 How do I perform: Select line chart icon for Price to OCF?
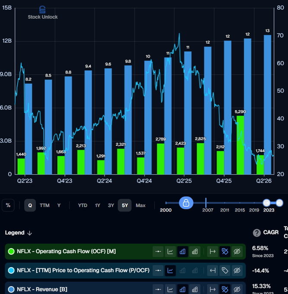click(170, 270)
